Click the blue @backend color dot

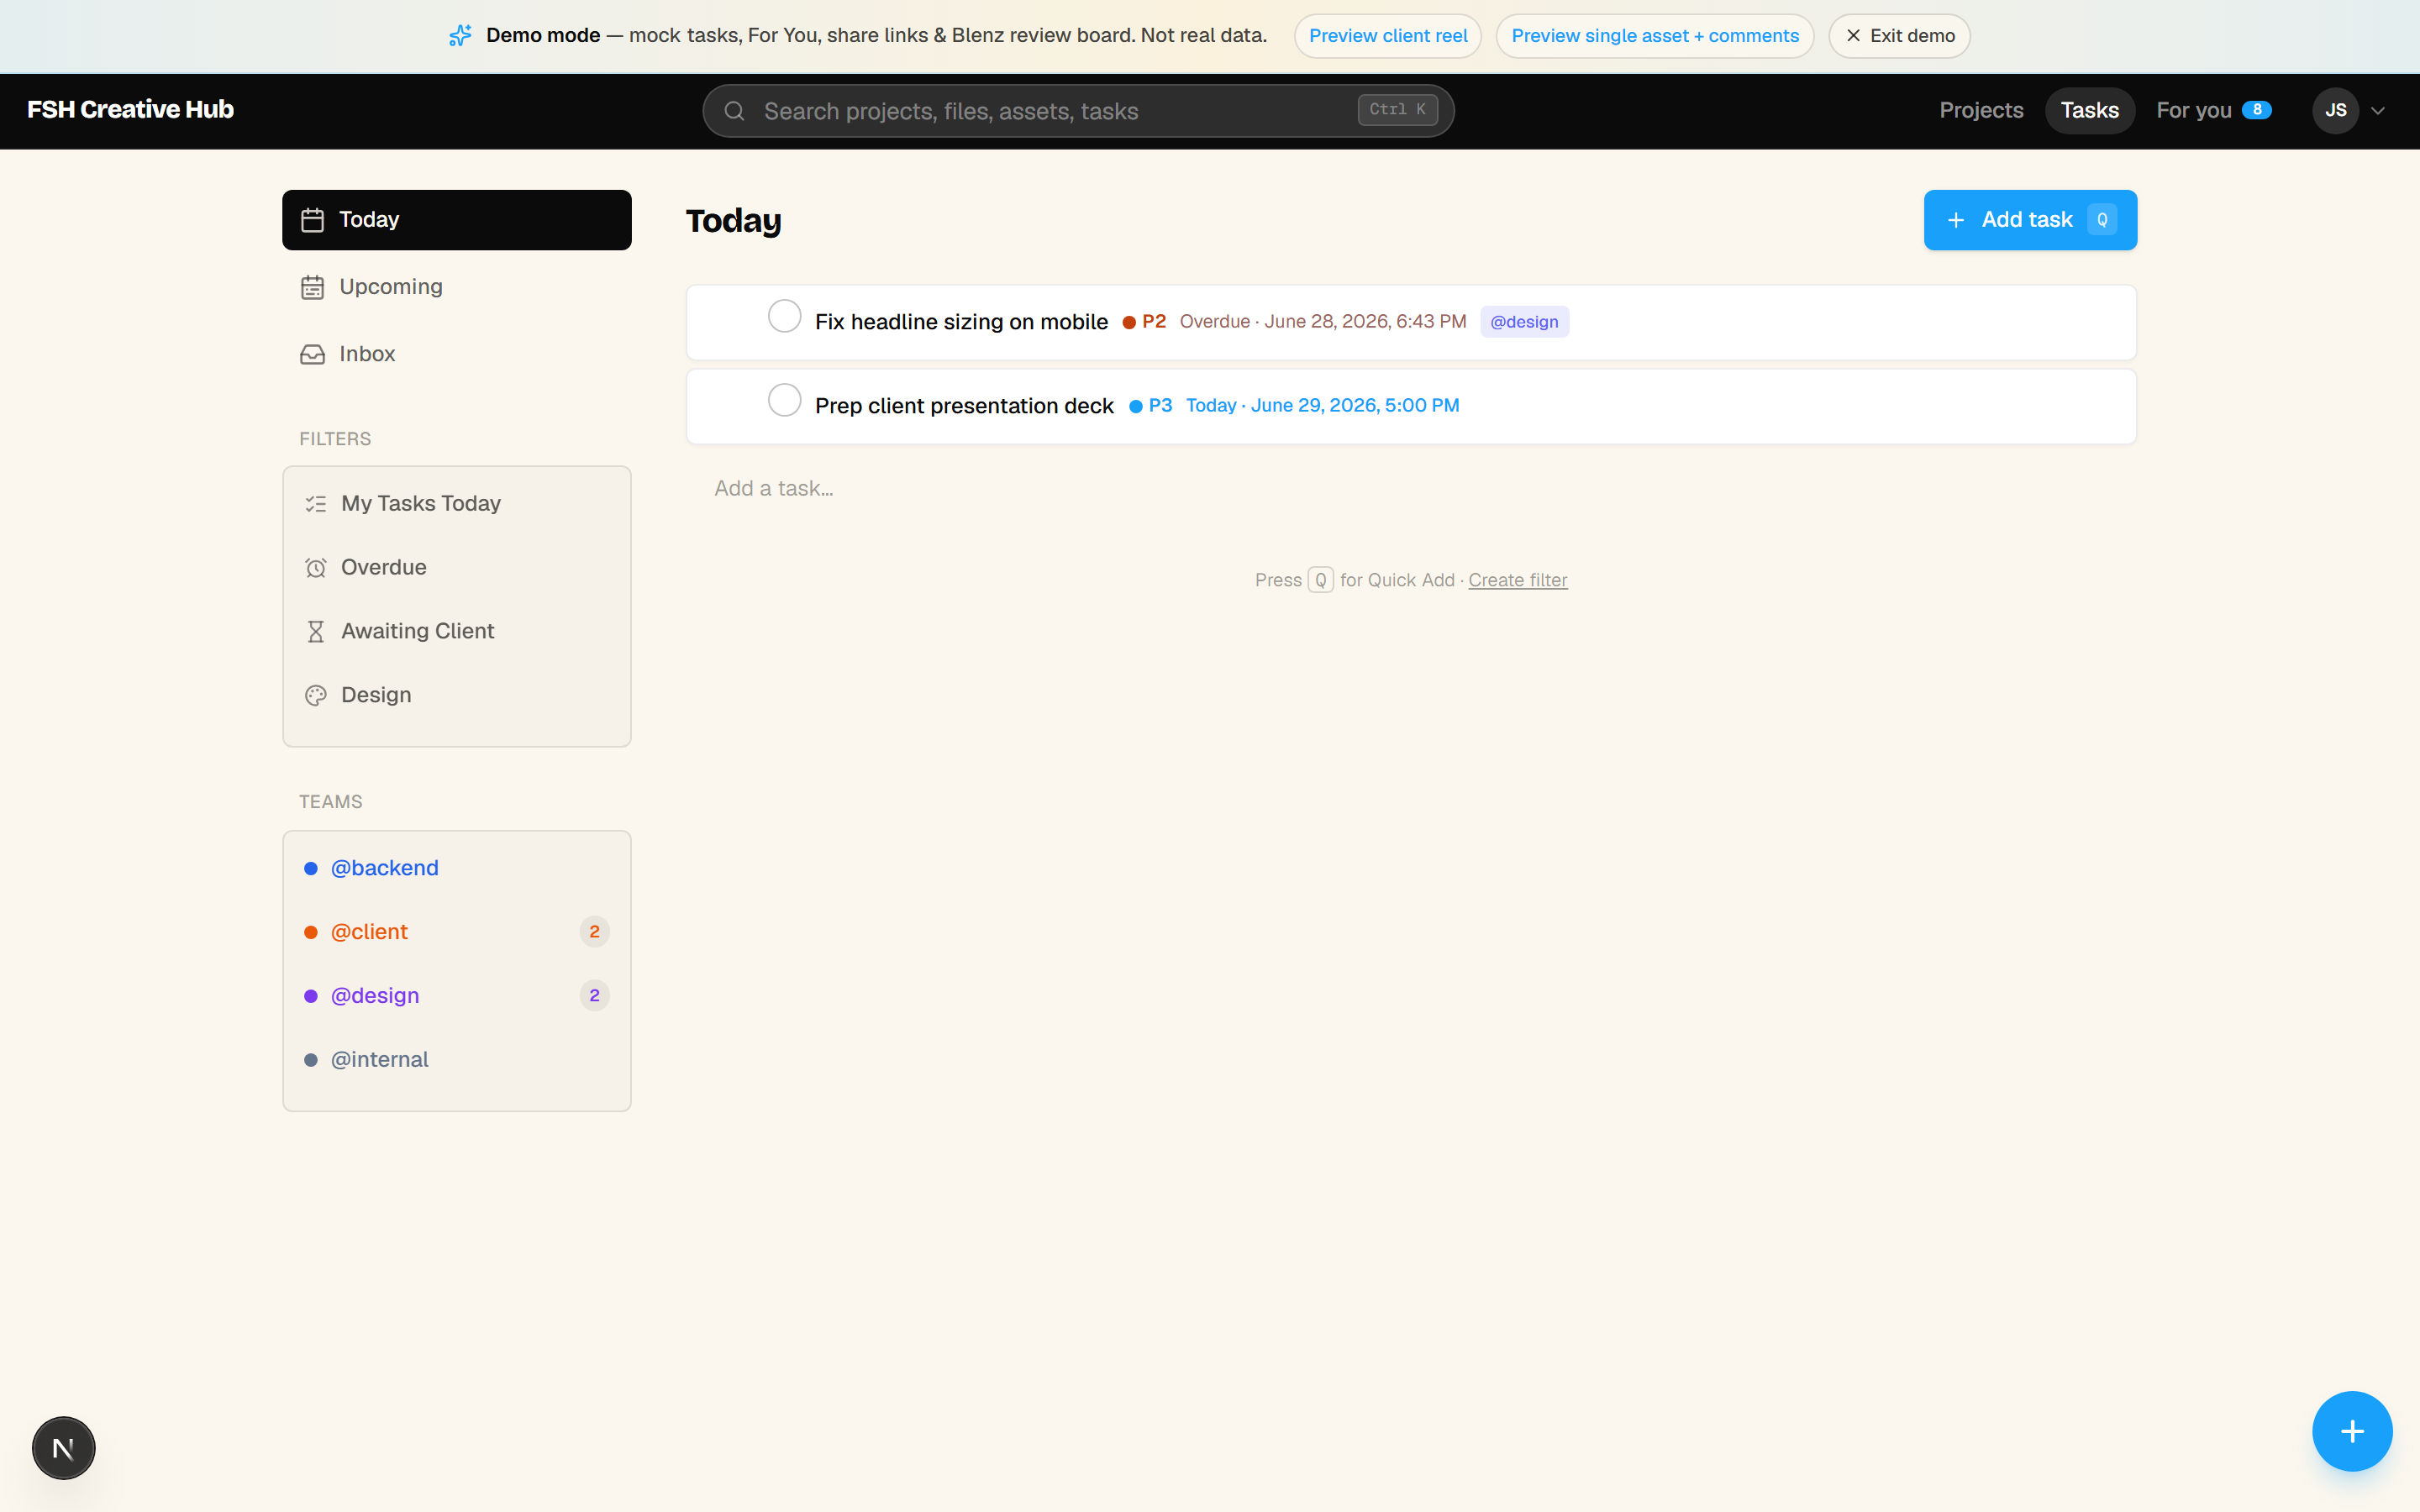click(311, 868)
